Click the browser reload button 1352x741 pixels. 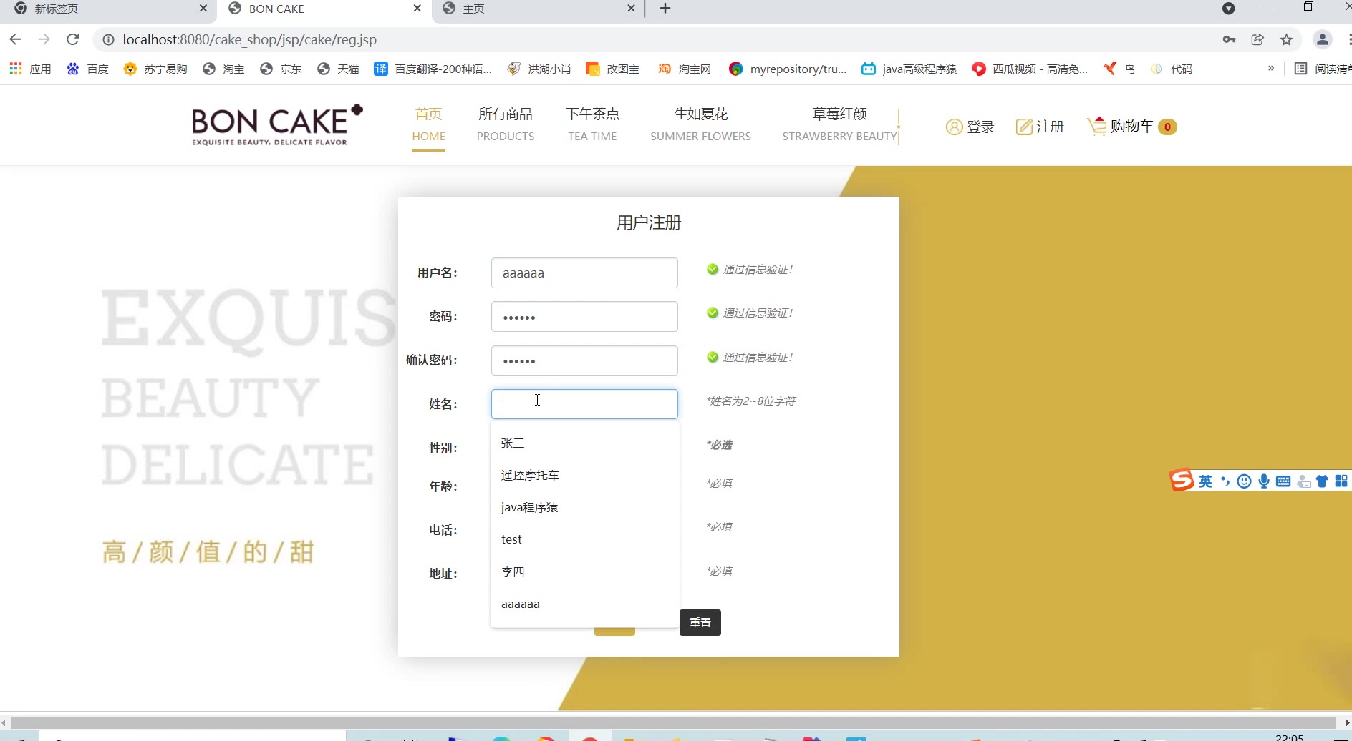[72, 40]
